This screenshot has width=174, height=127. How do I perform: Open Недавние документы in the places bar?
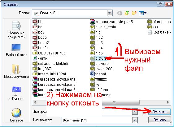point(16,30)
